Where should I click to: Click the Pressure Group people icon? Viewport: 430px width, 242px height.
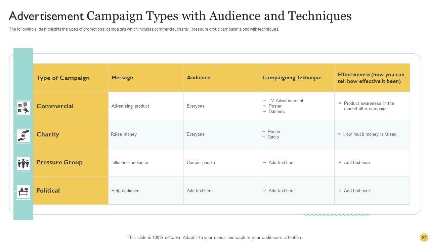coord(23,164)
